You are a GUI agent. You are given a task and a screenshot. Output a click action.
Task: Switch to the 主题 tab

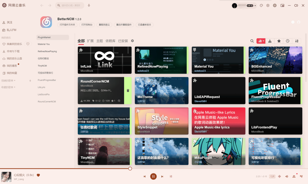pos(100,41)
